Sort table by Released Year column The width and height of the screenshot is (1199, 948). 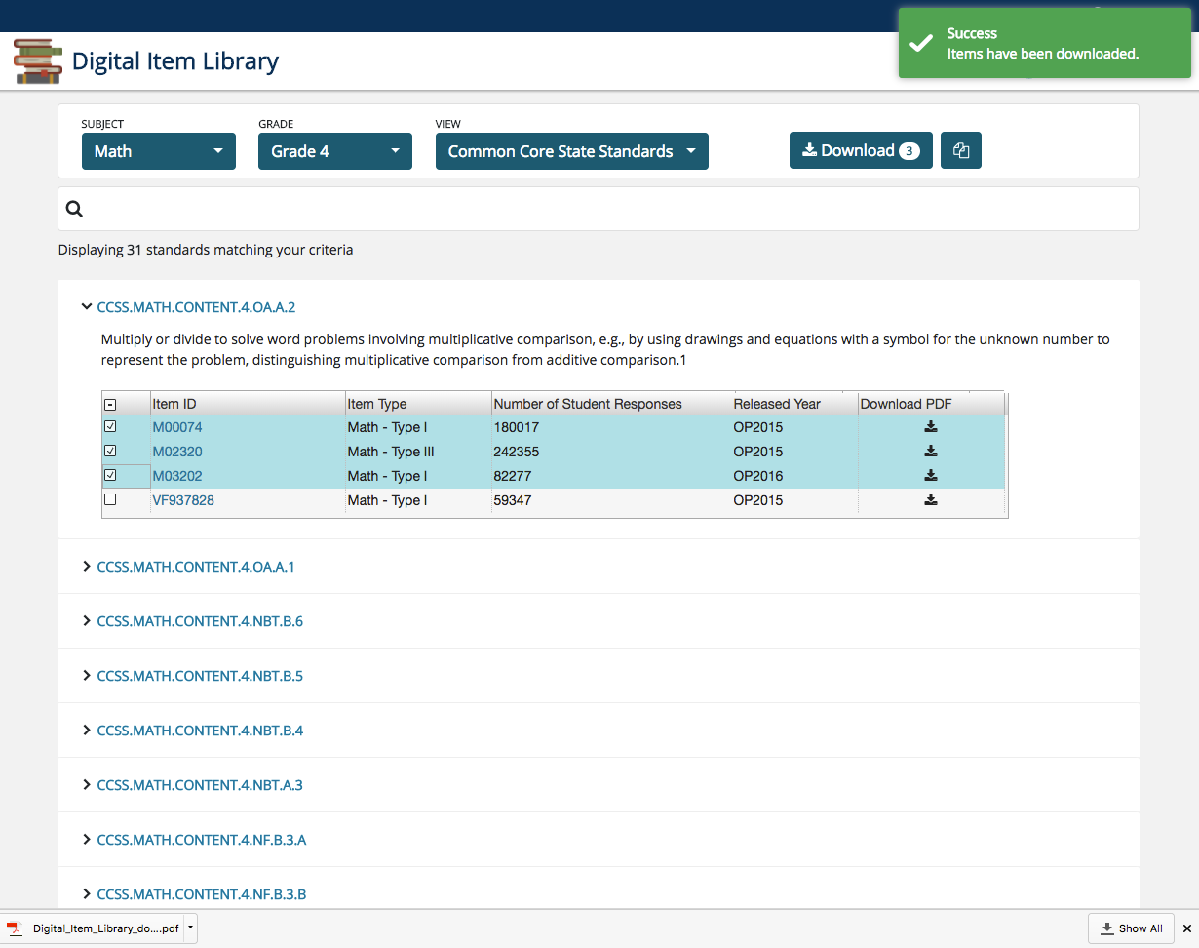(x=793, y=404)
